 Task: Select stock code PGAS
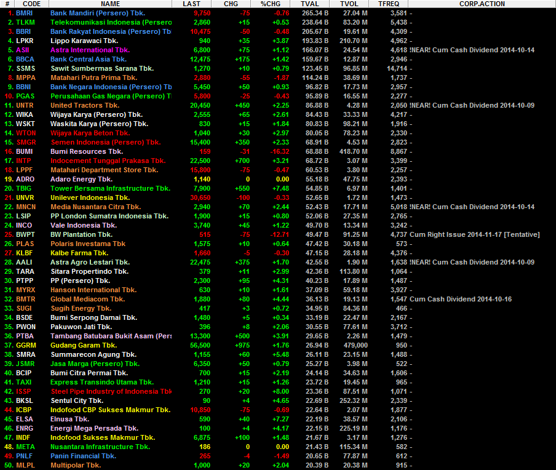pyautogui.click(x=25, y=96)
